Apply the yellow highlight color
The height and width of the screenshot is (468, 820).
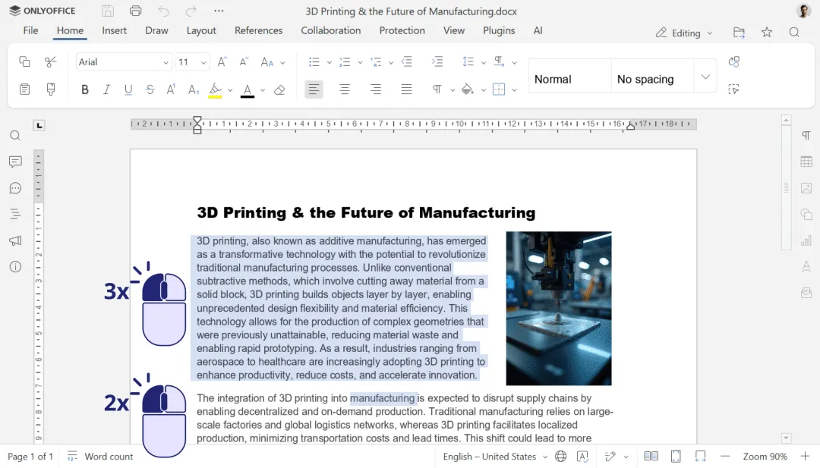point(215,90)
